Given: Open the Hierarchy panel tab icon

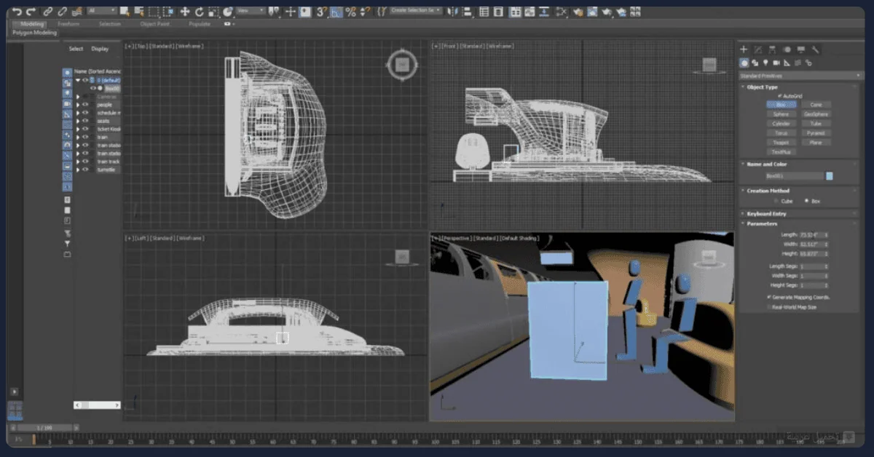Looking at the screenshot, I should pos(772,49).
